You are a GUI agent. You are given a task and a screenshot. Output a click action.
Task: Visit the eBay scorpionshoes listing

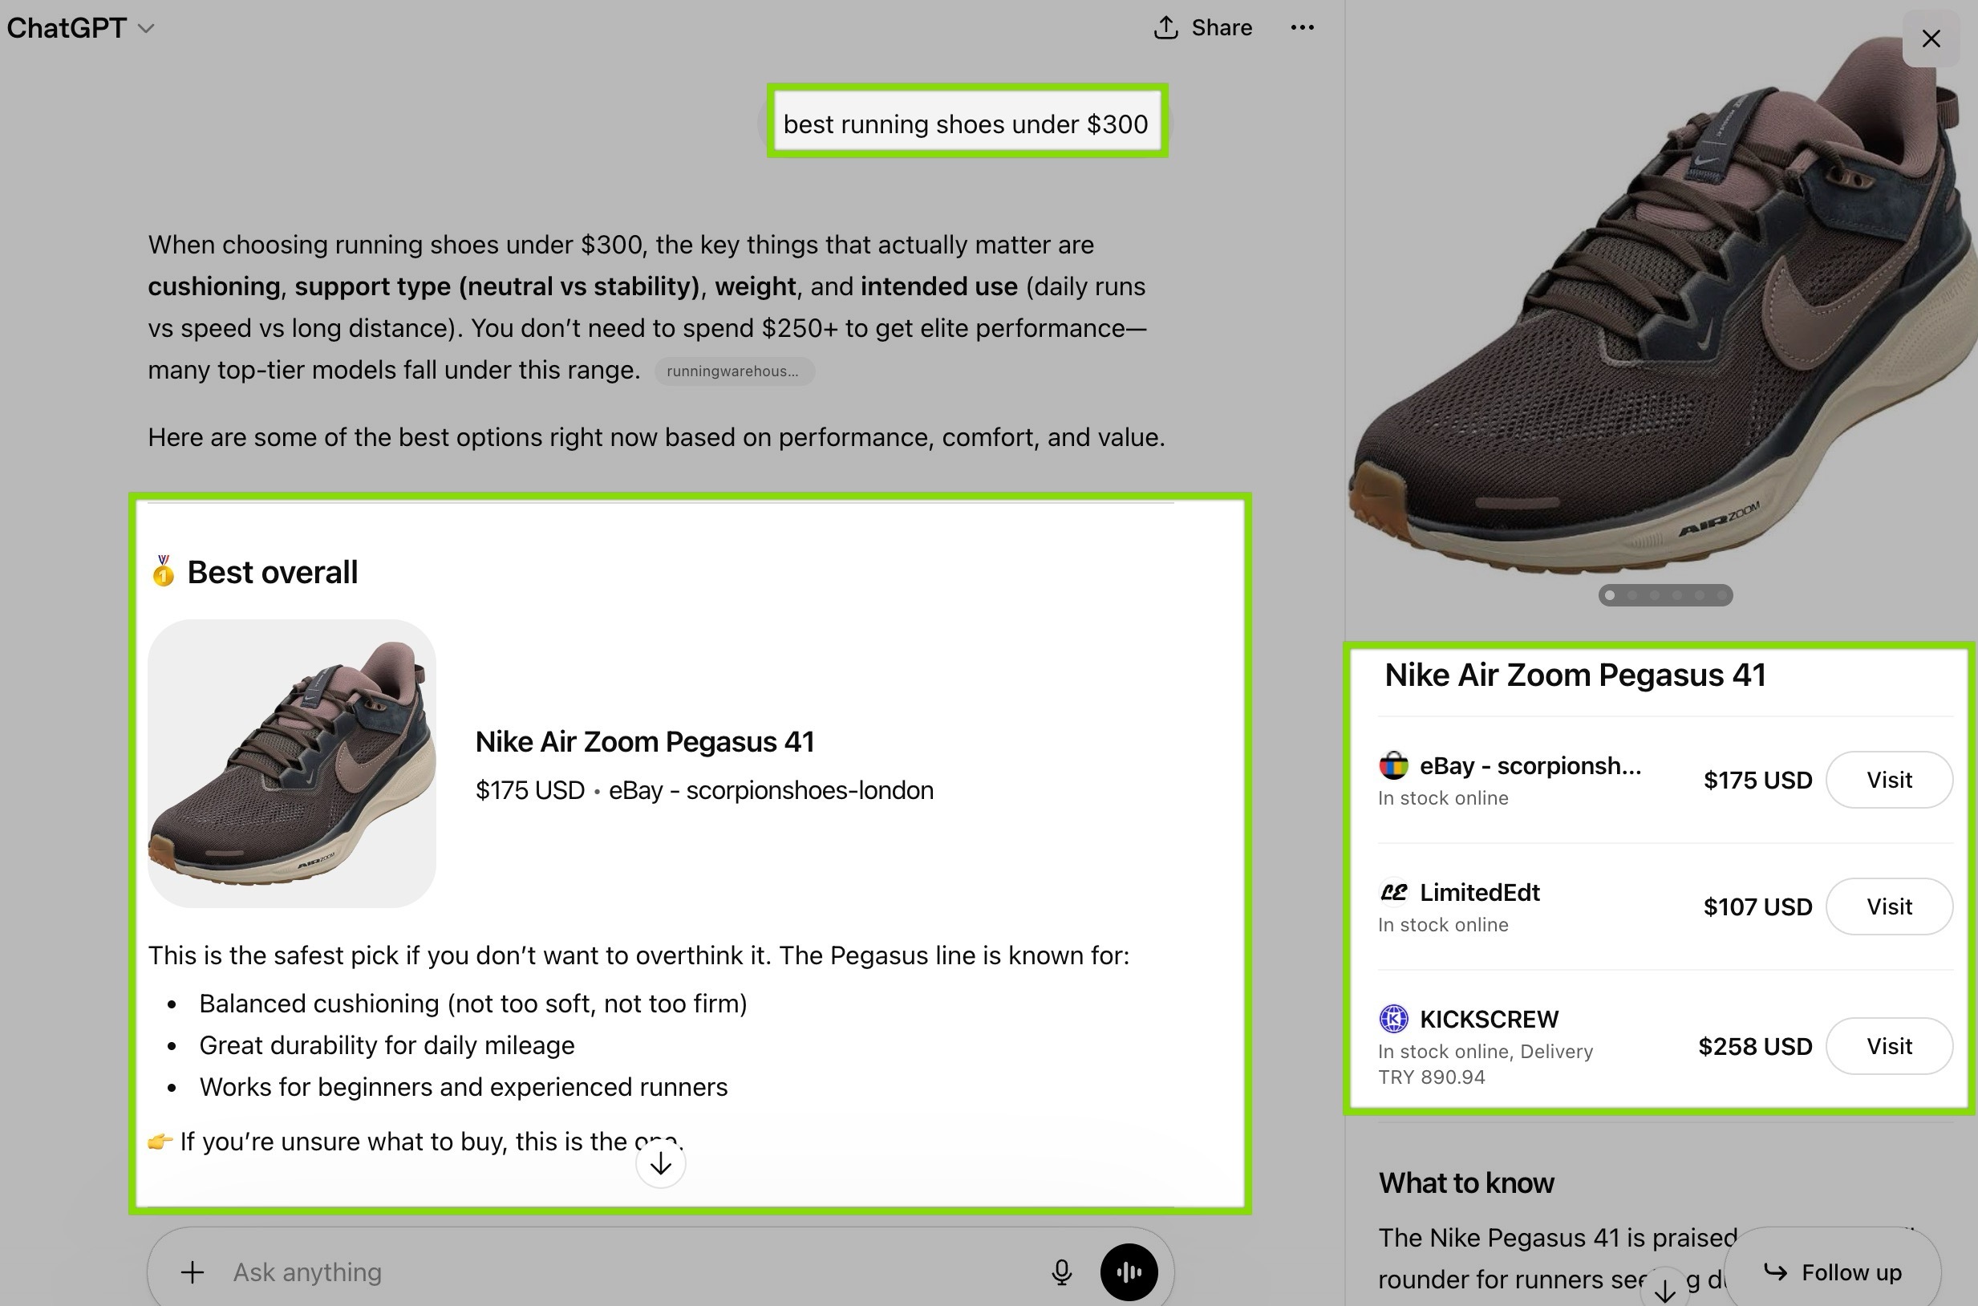(x=1889, y=780)
